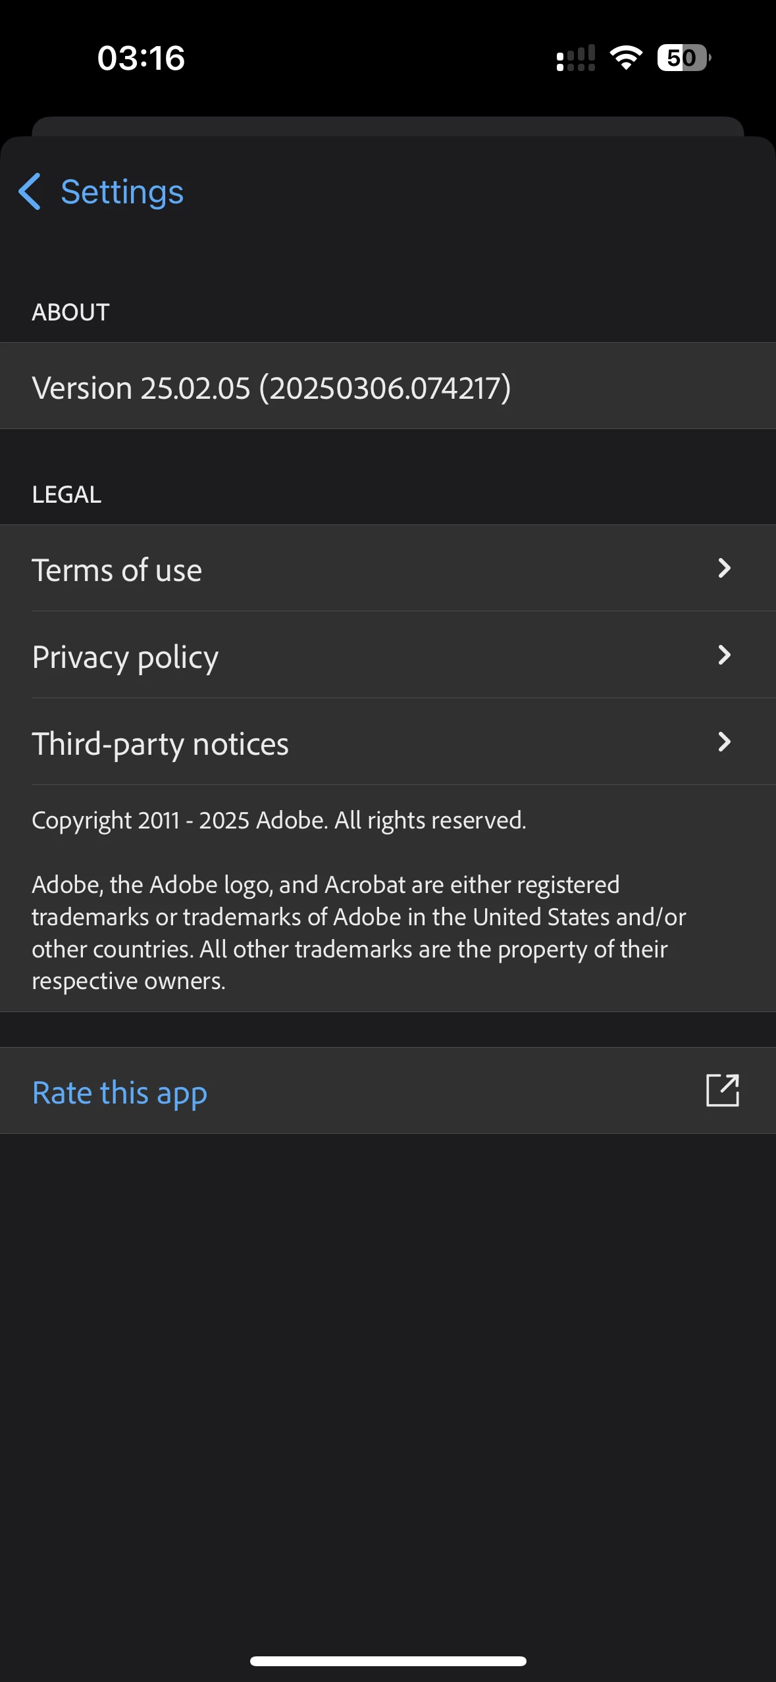
Task: Tap the Privacy policy chevron arrow
Action: 724,655
